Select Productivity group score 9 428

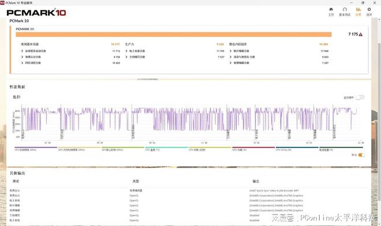220,44
